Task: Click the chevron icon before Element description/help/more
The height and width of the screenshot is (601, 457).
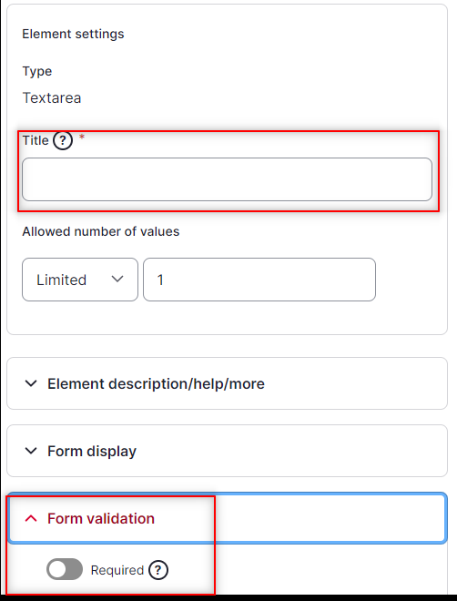Action: pos(31,383)
